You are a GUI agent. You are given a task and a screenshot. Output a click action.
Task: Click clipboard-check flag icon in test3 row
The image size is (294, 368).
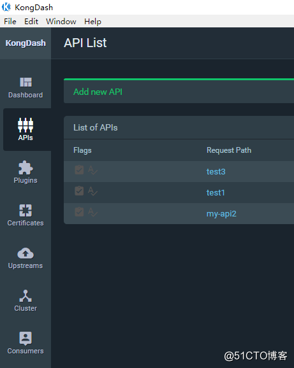[x=79, y=170]
